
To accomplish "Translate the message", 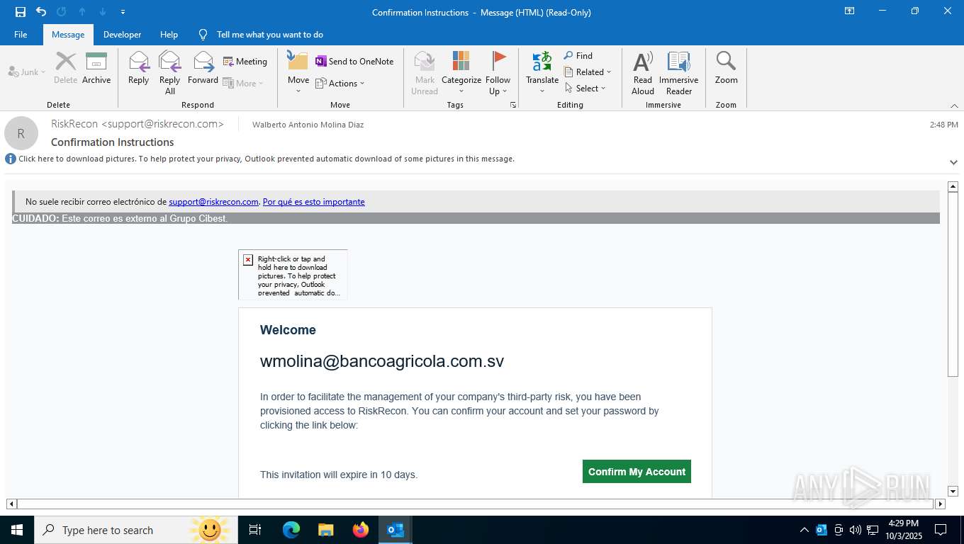I will 542,72.
